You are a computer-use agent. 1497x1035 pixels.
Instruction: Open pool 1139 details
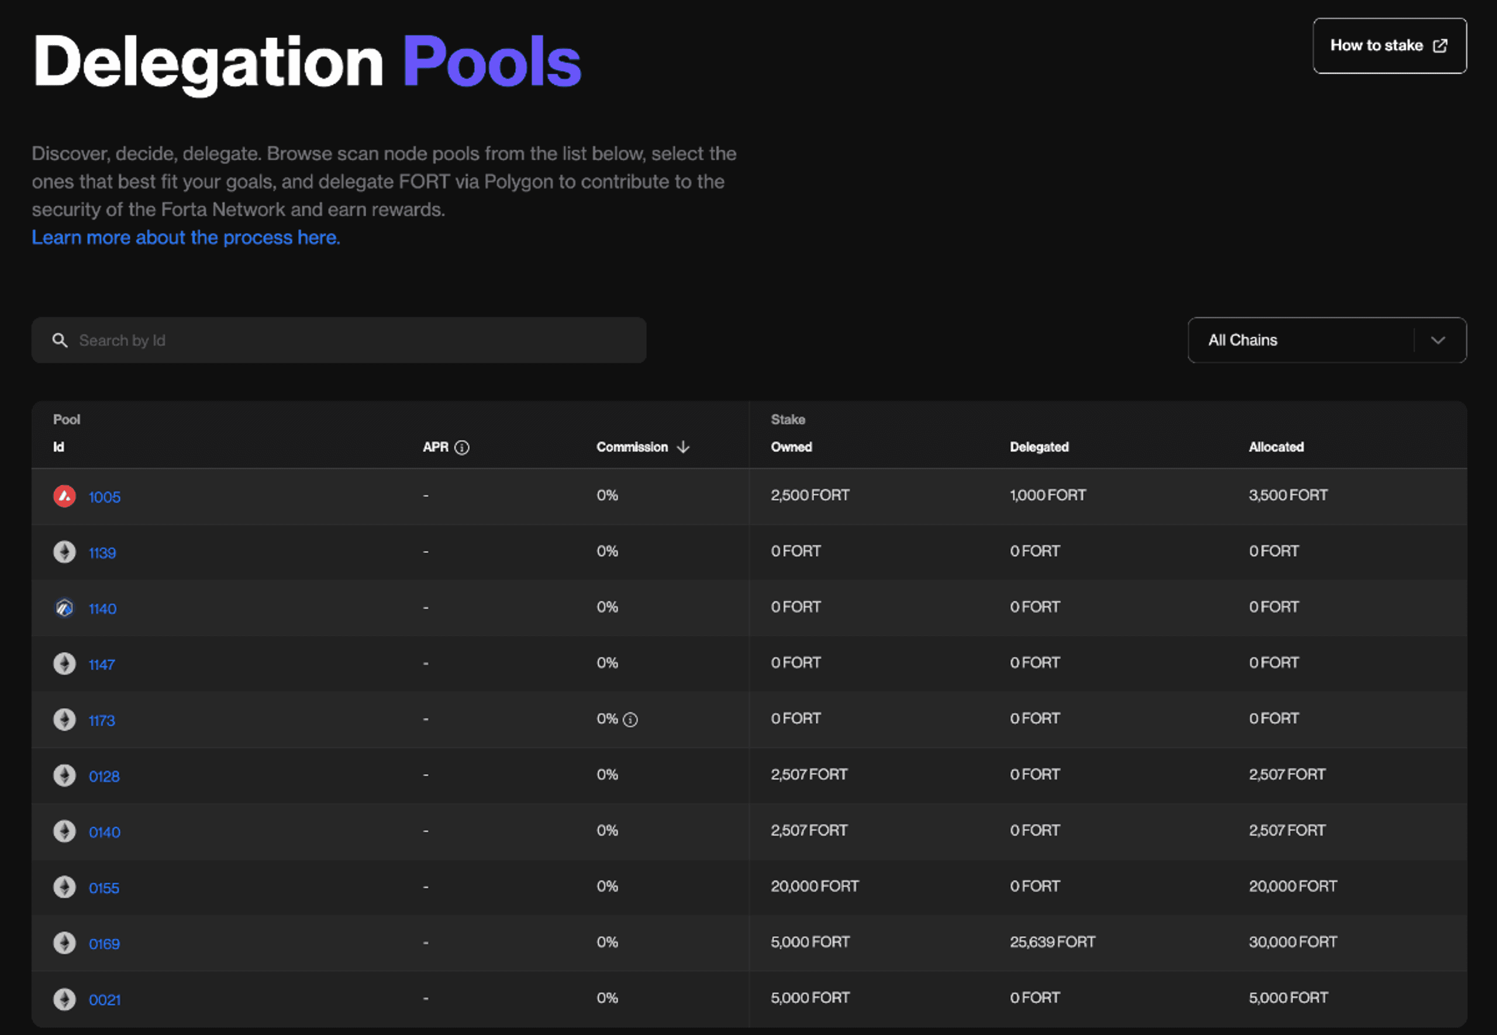[x=102, y=552]
